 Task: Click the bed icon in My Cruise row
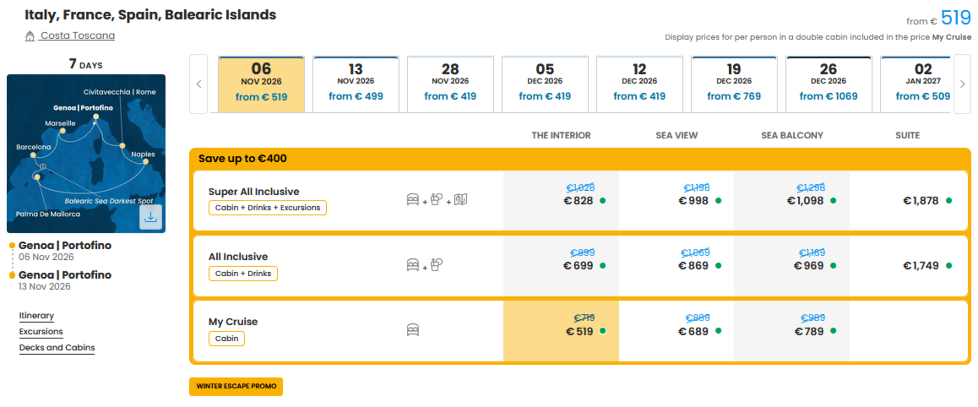[413, 330]
